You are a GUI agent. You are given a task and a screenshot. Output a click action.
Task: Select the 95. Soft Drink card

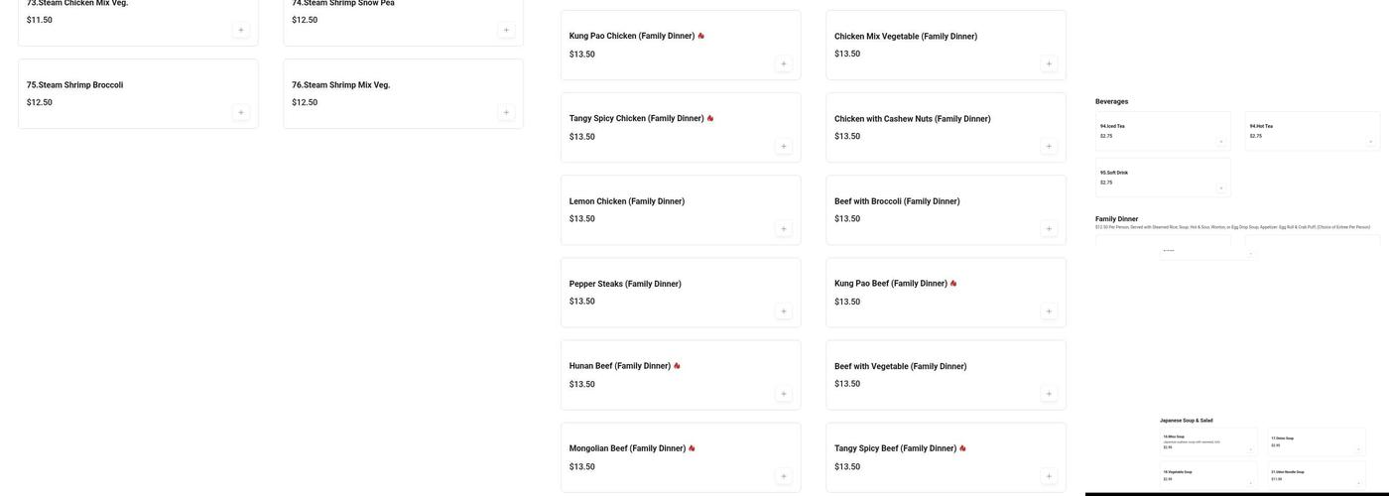(1163, 178)
